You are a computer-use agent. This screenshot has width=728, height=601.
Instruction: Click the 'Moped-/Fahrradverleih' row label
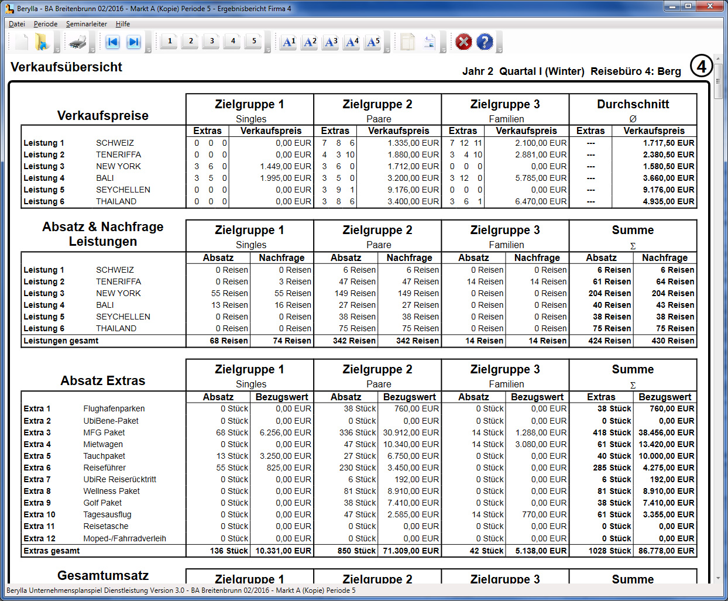(x=125, y=538)
